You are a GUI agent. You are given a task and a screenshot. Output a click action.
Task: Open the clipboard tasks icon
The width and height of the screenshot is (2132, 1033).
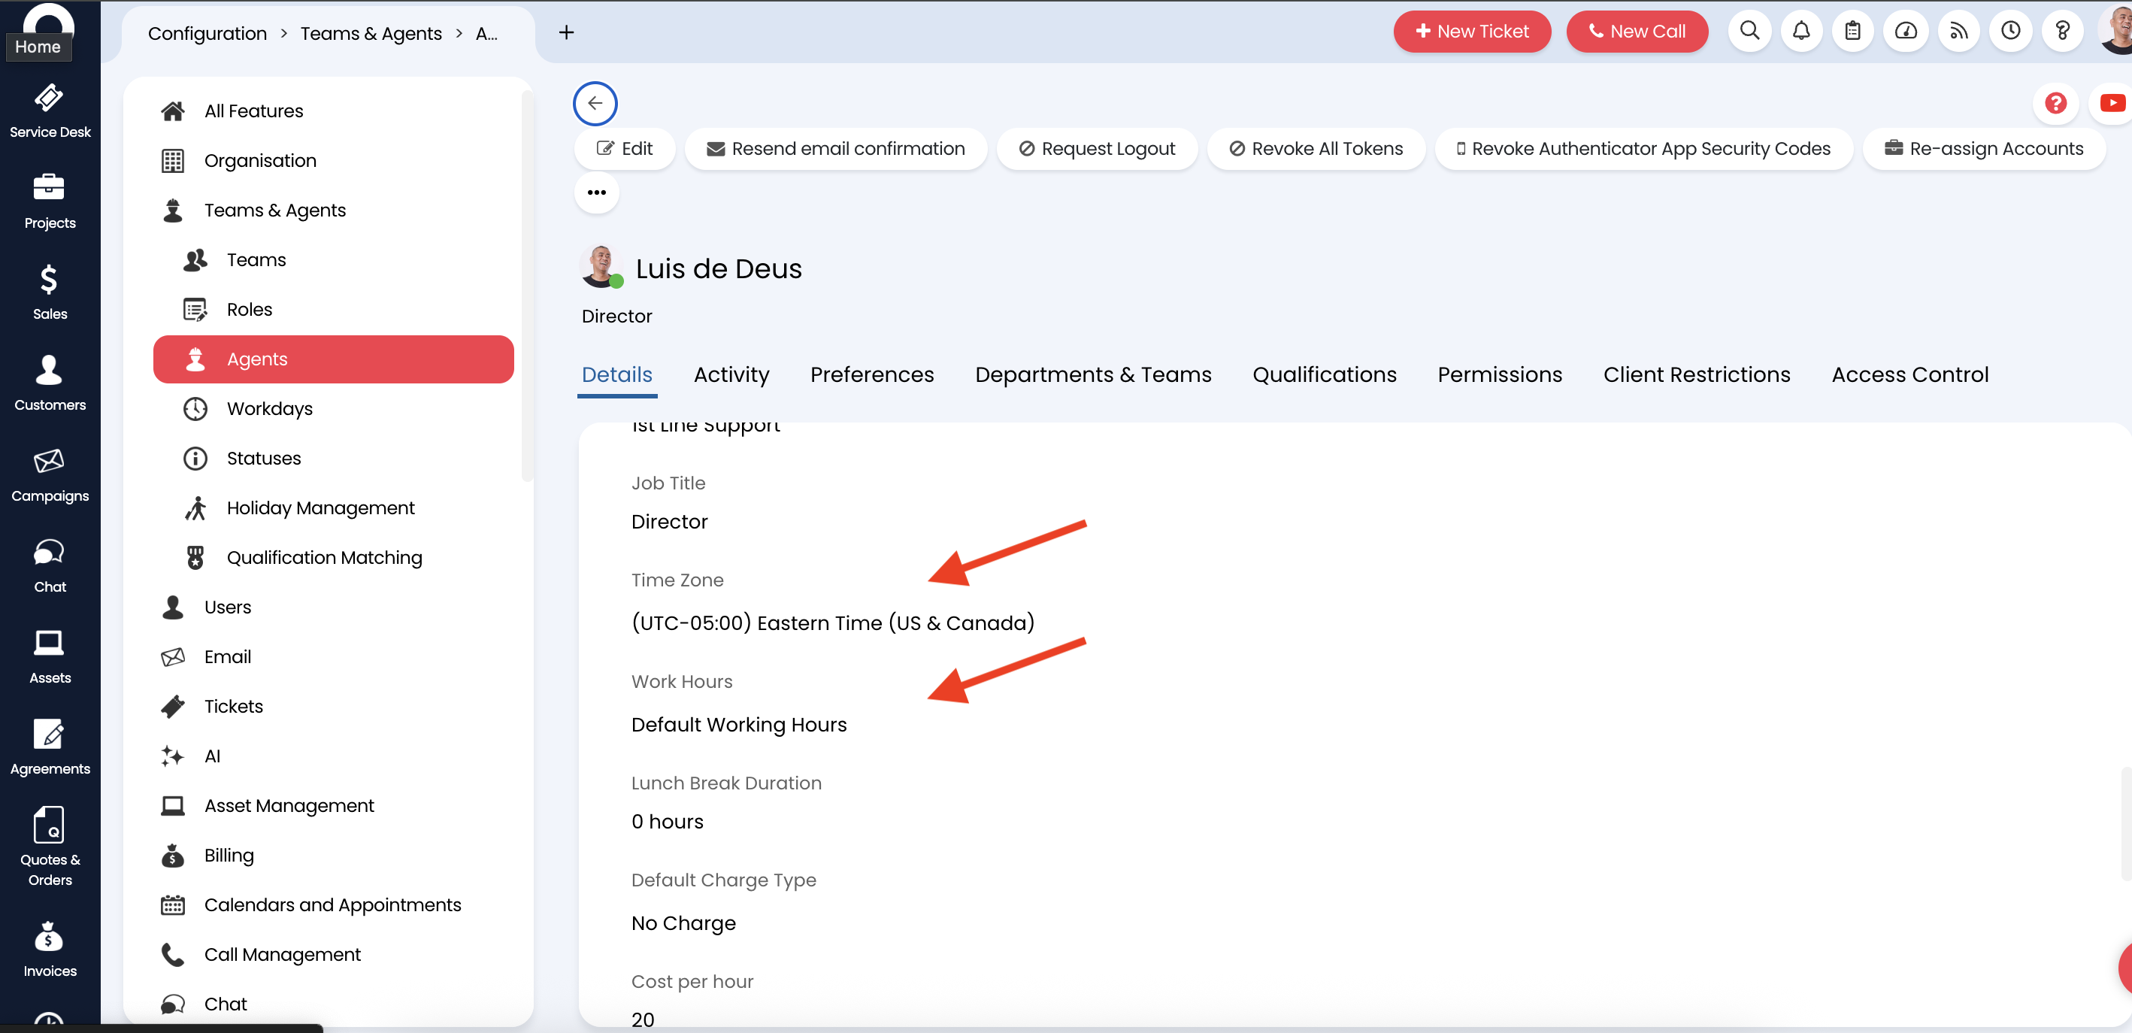pyautogui.click(x=1853, y=31)
